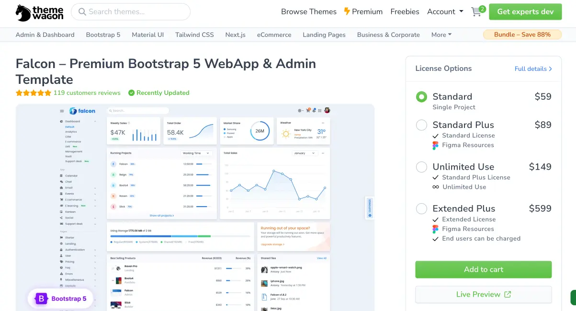Click the Falcon dashboard preview image
Image resolution: width=576 pixels, height=311 pixels.
[195, 207]
